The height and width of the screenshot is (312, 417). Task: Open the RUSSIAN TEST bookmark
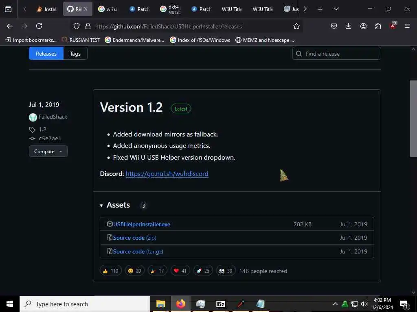[81, 40]
